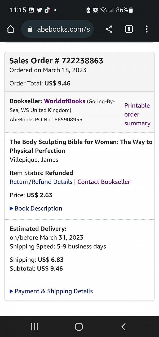Expand Payment & Shipping Details
The image size is (159, 337).
53,291
